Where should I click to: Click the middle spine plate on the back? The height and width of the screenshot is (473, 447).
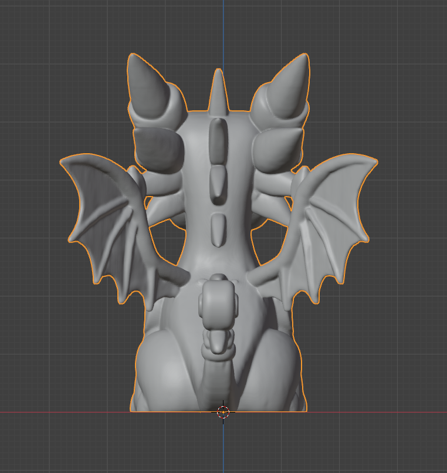coord(218,184)
